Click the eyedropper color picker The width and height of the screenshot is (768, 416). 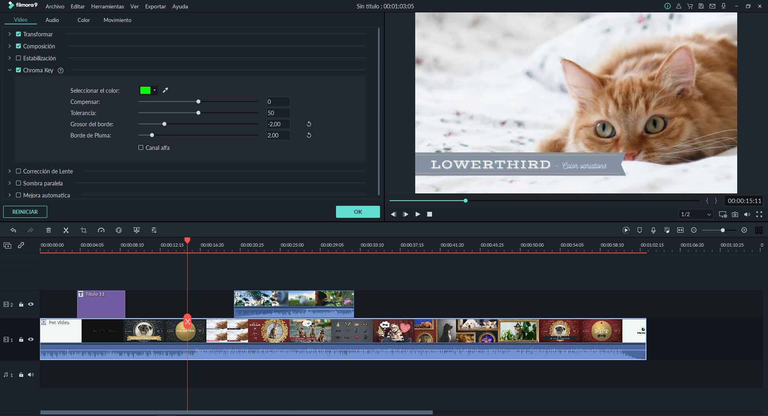click(165, 90)
